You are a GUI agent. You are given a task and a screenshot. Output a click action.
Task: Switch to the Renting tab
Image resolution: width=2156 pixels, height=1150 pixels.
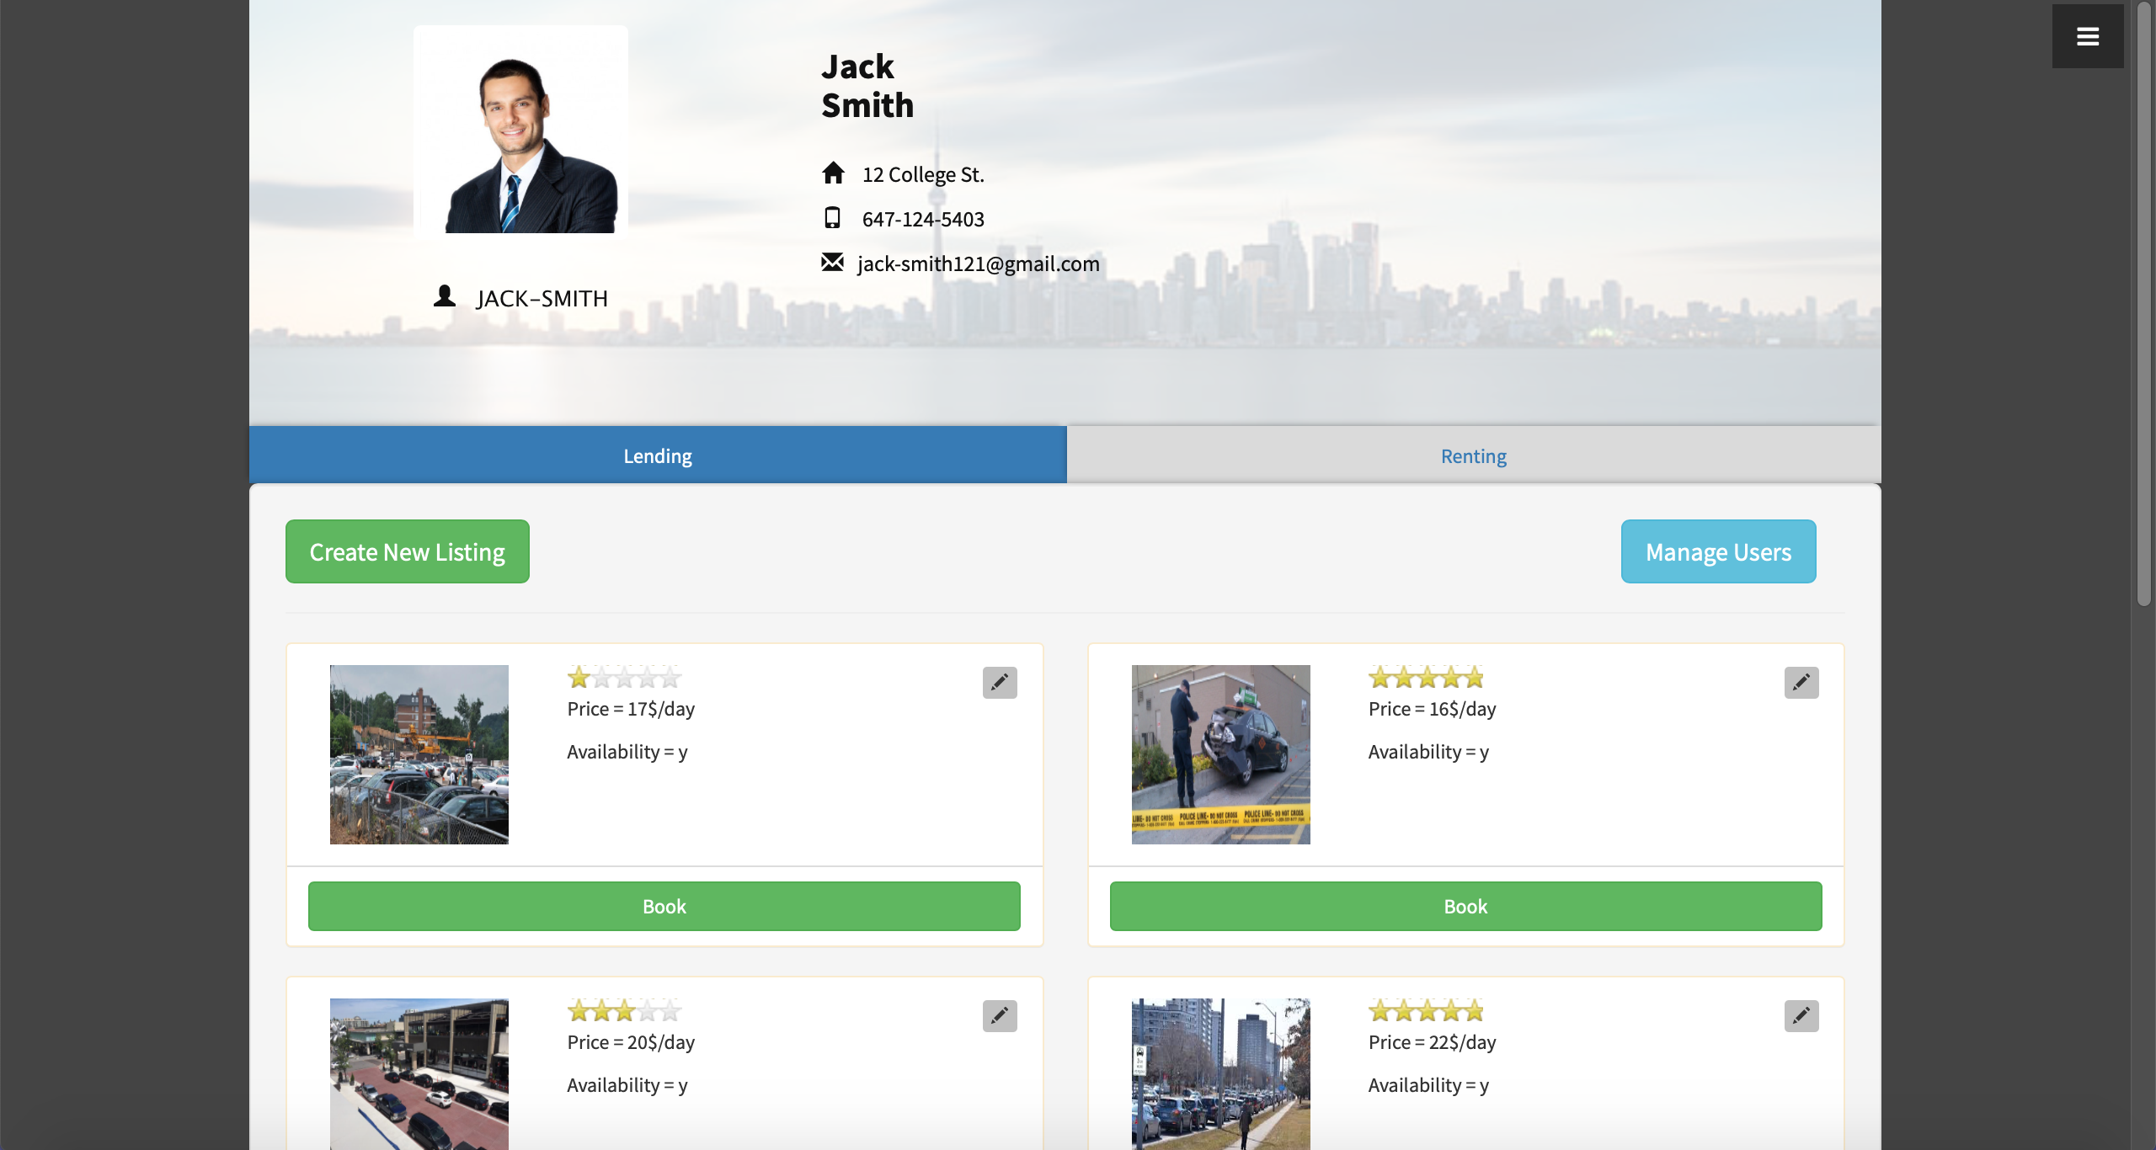click(1473, 455)
